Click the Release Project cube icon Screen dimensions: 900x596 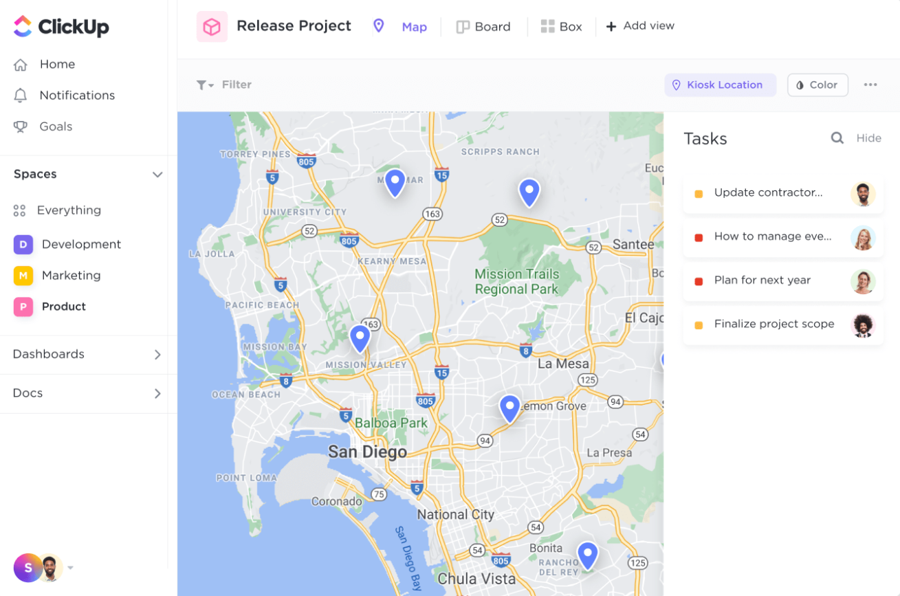point(212,27)
